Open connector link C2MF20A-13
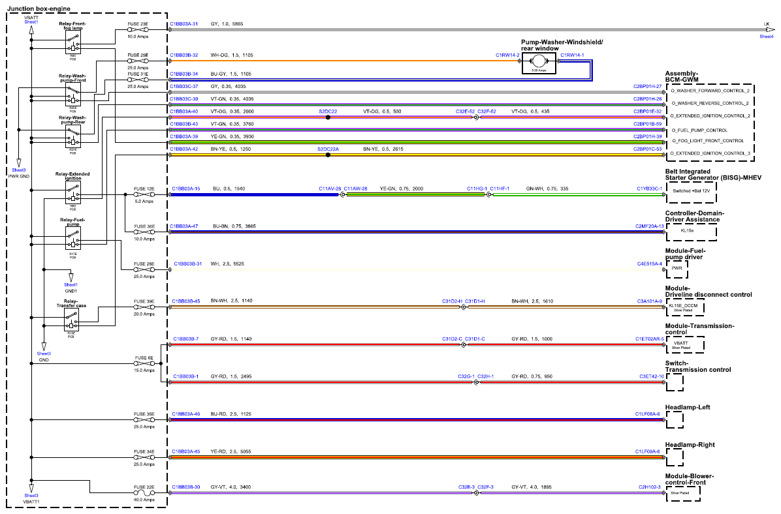Screen dimensions: 781x514 [x=650, y=226]
